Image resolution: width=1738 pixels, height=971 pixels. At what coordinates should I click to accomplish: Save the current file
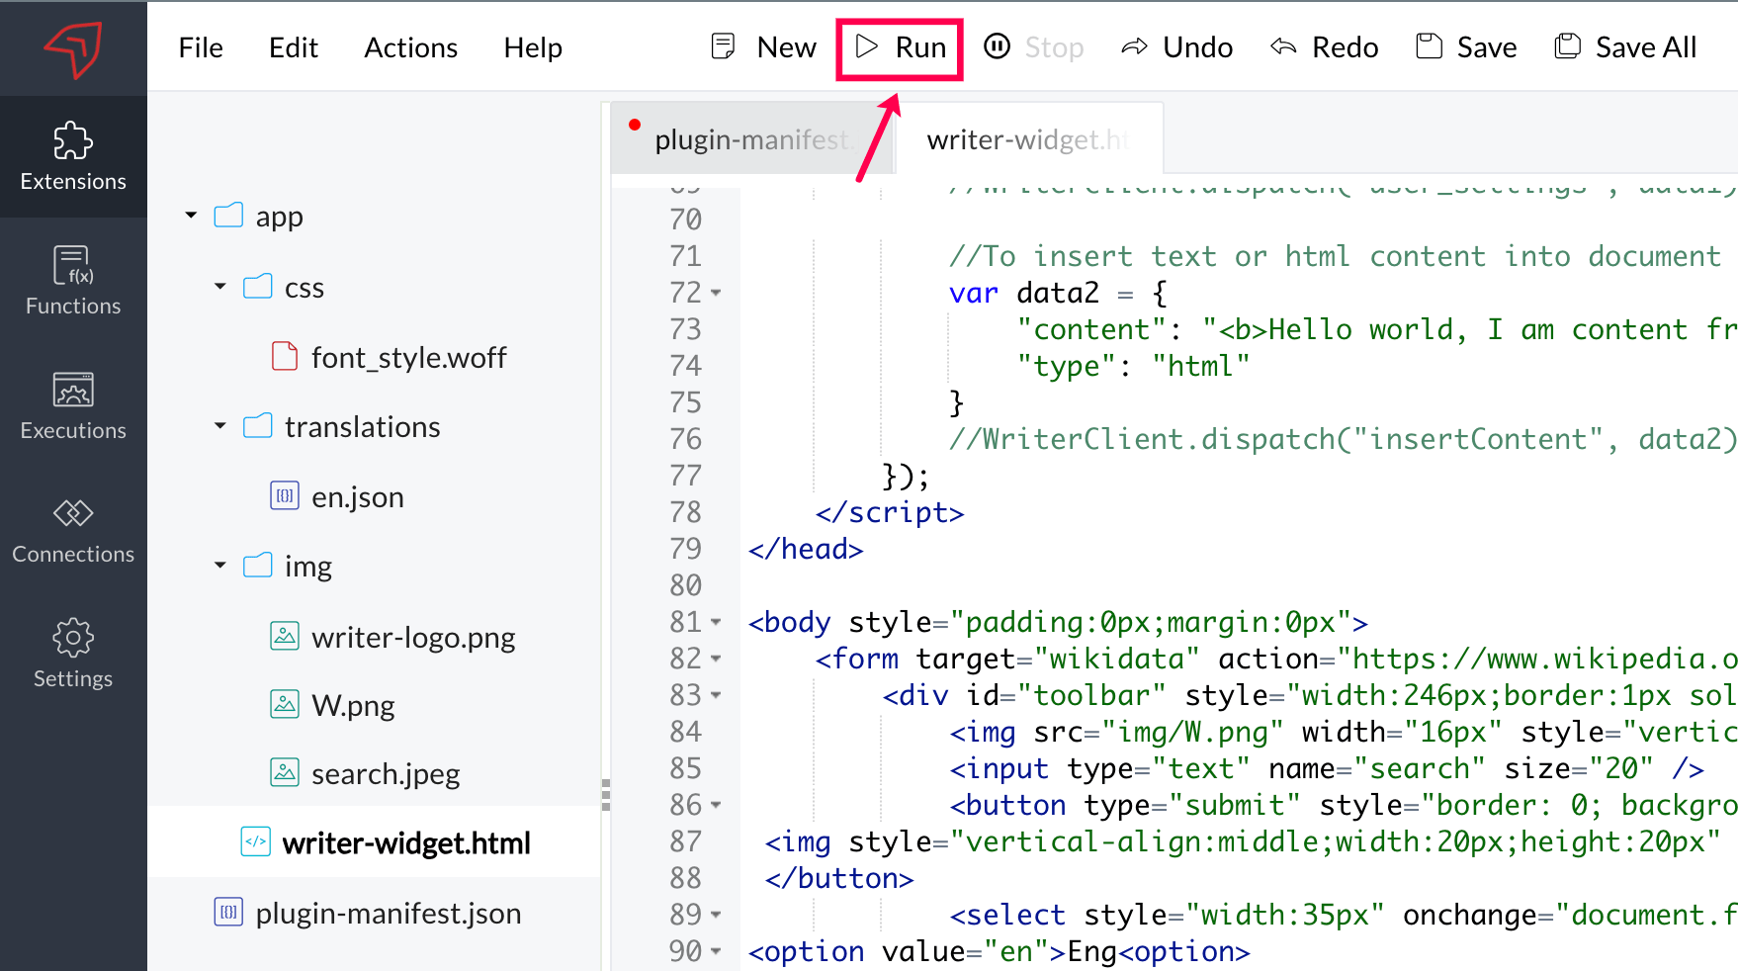tap(1466, 47)
